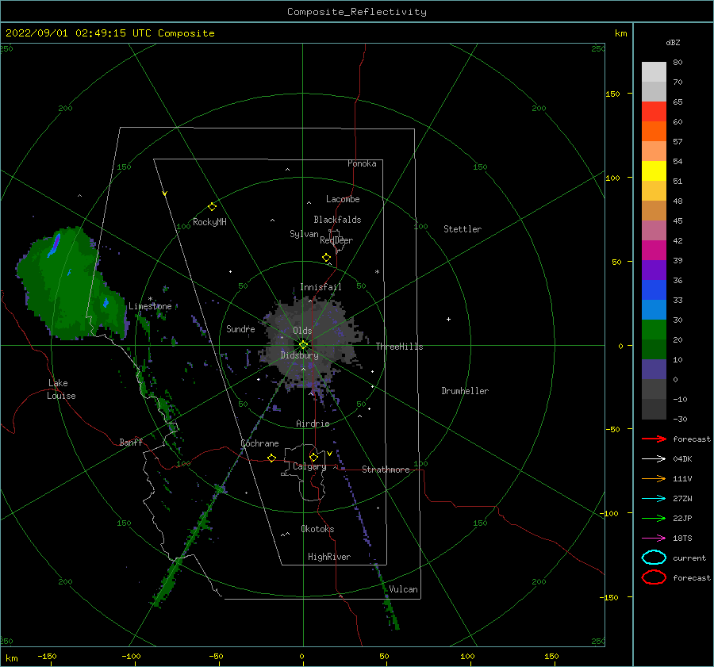Click the Didsbury label
The height and width of the screenshot is (667, 714).
click(299, 355)
